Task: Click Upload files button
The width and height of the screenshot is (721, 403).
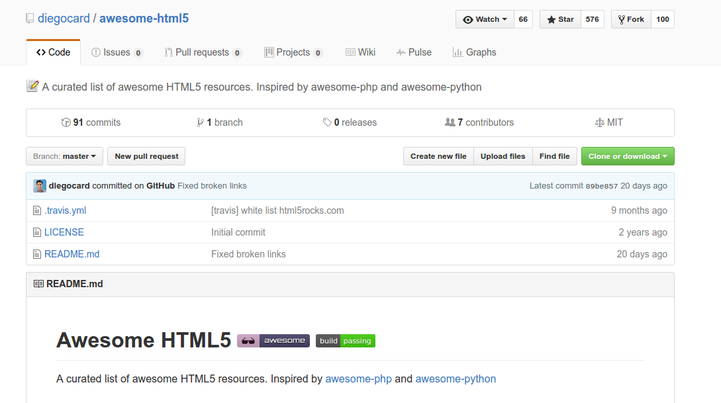Action: [503, 156]
